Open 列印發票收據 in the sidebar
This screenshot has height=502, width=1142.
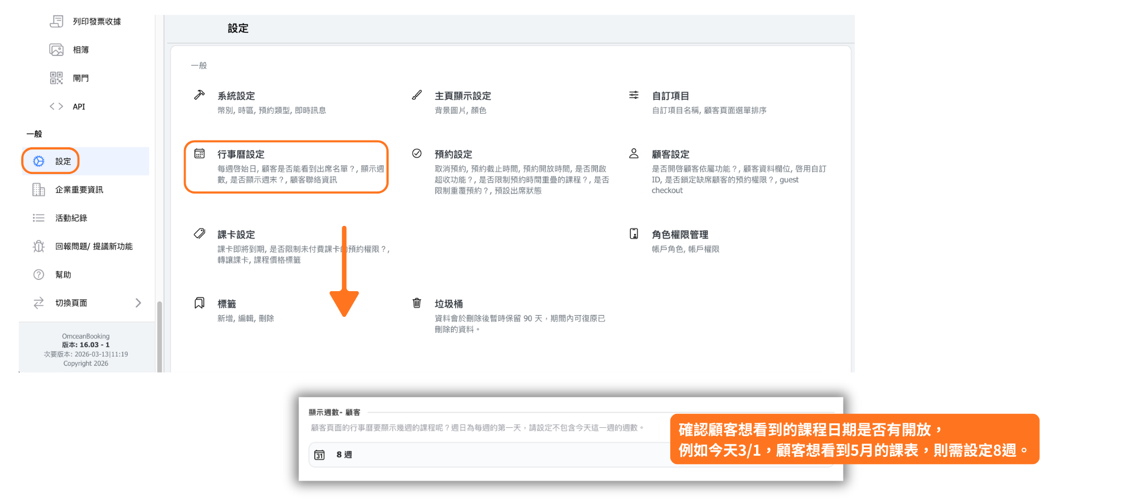(96, 21)
